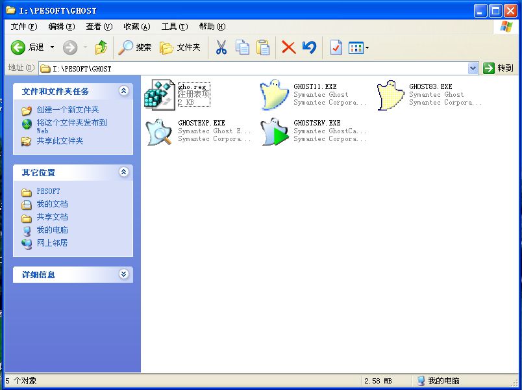Click the GHOST83.EXE file name
This screenshot has height=390, width=522.
pyautogui.click(x=430, y=86)
